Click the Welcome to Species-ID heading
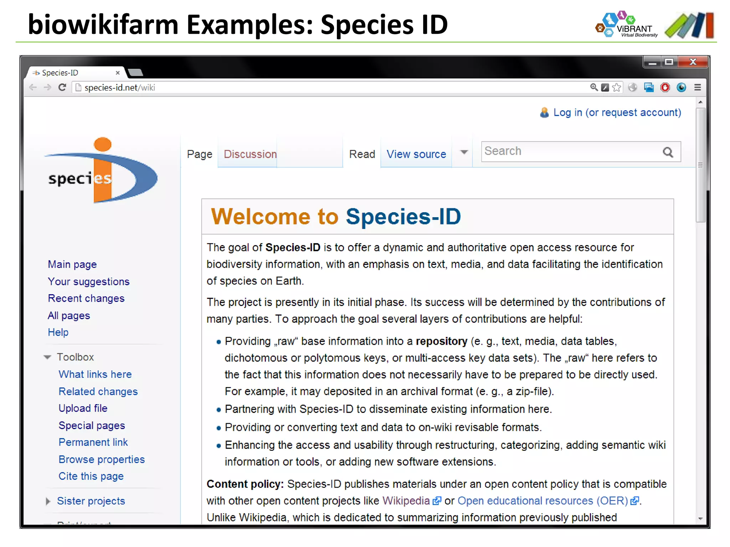The width and height of the screenshot is (730, 547). pos(336,216)
